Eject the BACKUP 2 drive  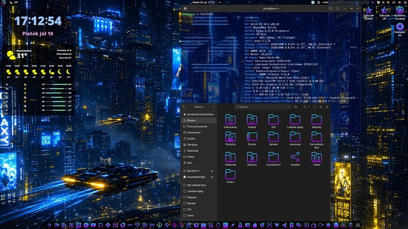212,171
